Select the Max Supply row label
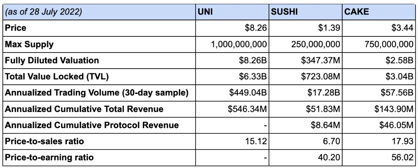 click(x=29, y=44)
